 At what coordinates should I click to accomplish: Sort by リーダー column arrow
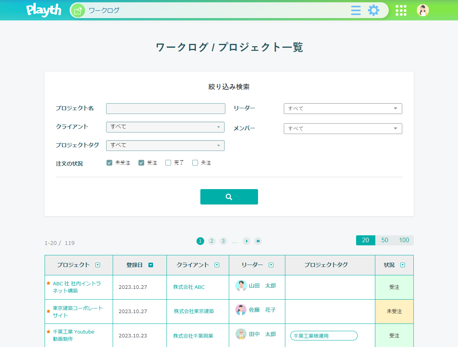pyautogui.click(x=271, y=265)
